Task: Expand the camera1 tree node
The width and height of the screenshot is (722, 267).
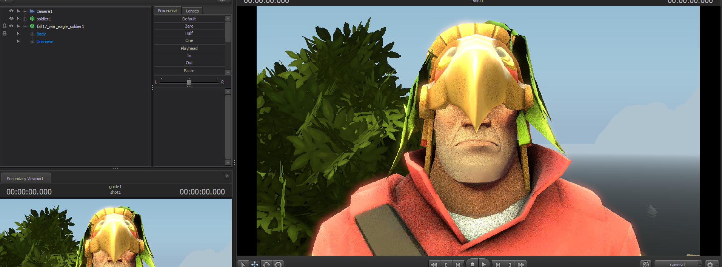Action: pyautogui.click(x=25, y=11)
